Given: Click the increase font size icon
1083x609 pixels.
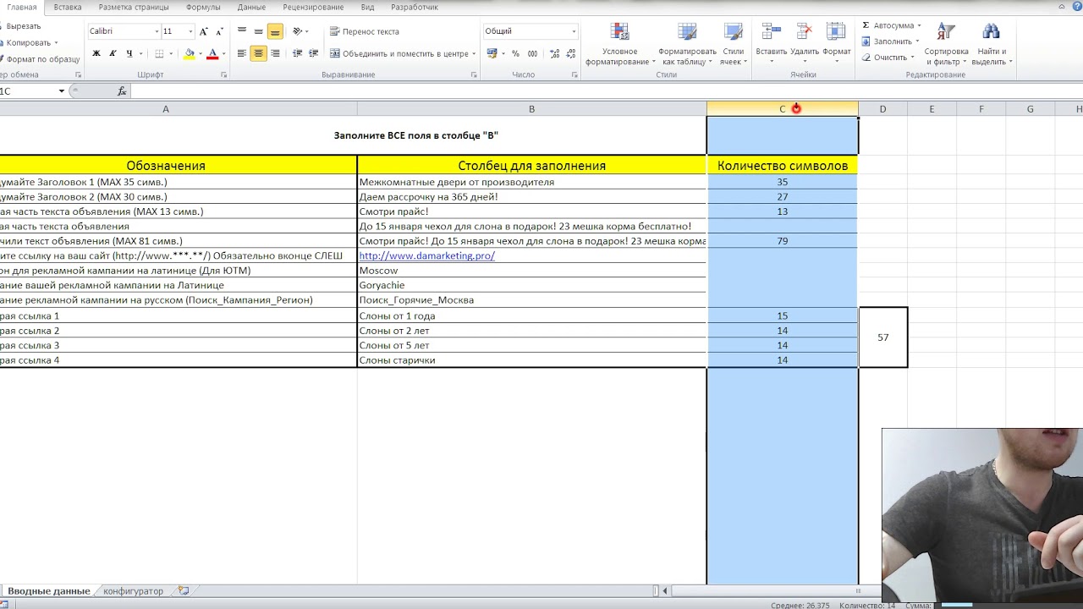Looking at the screenshot, I should (x=204, y=31).
